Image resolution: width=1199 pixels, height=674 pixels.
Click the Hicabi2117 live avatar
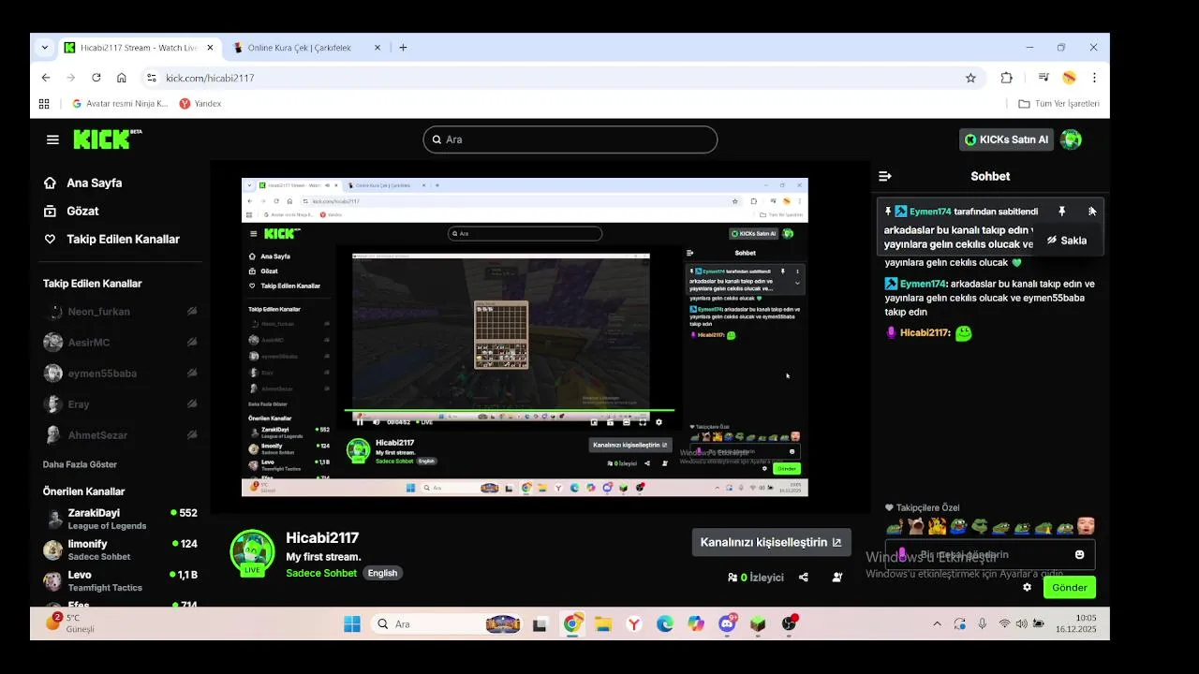(x=252, y=552)
